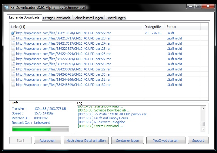
Task: Click the green download progress bar
Action: pyautogui.click(x=41, y=129)
